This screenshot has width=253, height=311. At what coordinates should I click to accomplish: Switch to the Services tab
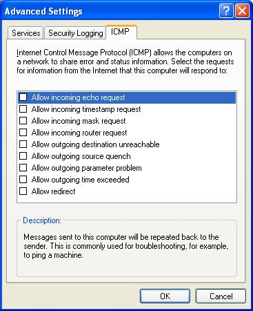(x=26, y=33)
